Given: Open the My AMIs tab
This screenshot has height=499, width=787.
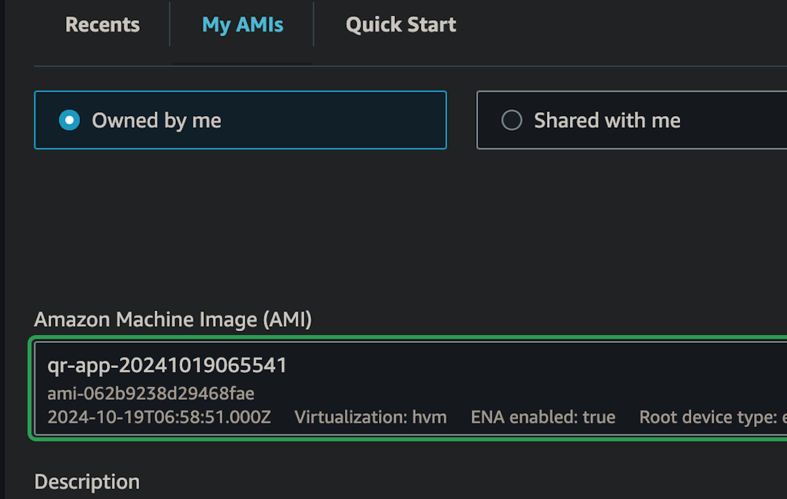Looking at the screenshot, I should point(243,25).
